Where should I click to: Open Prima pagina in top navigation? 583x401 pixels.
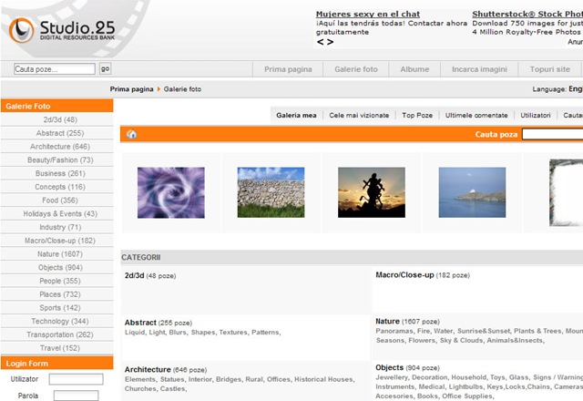(x=288, y=69)
